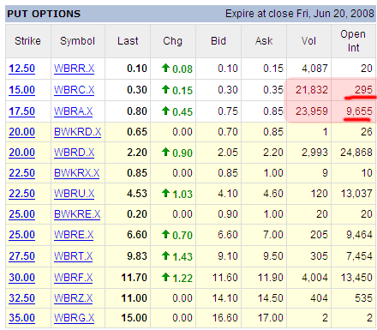Open the 30.00 strike price link
Screen dimensions: 377x330
click(x=21, y=278)
